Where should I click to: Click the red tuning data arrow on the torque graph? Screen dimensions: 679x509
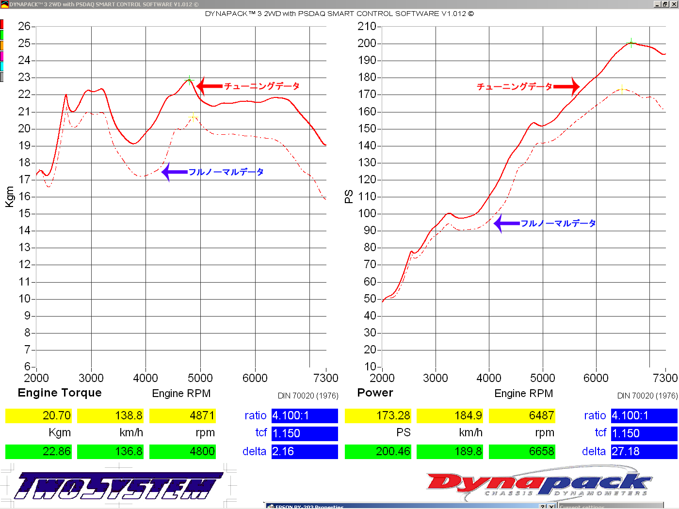(x=210, y=86)
